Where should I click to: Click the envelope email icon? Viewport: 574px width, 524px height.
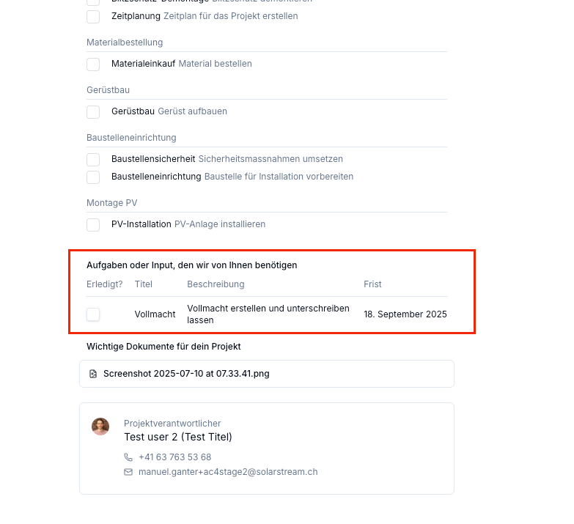(x=128, y=472)
